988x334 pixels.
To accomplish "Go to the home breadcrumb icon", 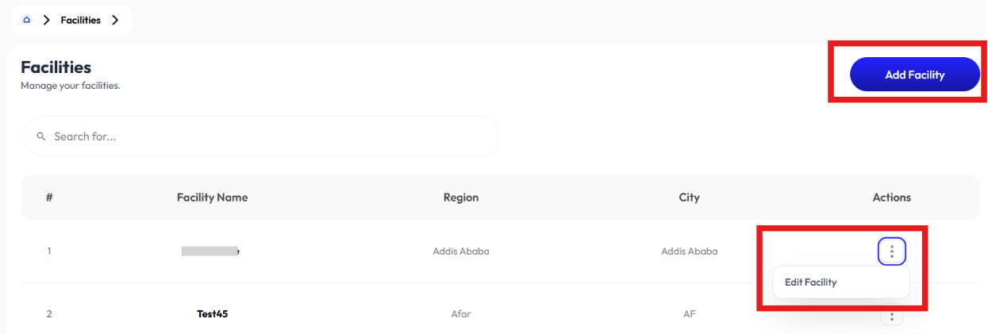I will (27, 21).
